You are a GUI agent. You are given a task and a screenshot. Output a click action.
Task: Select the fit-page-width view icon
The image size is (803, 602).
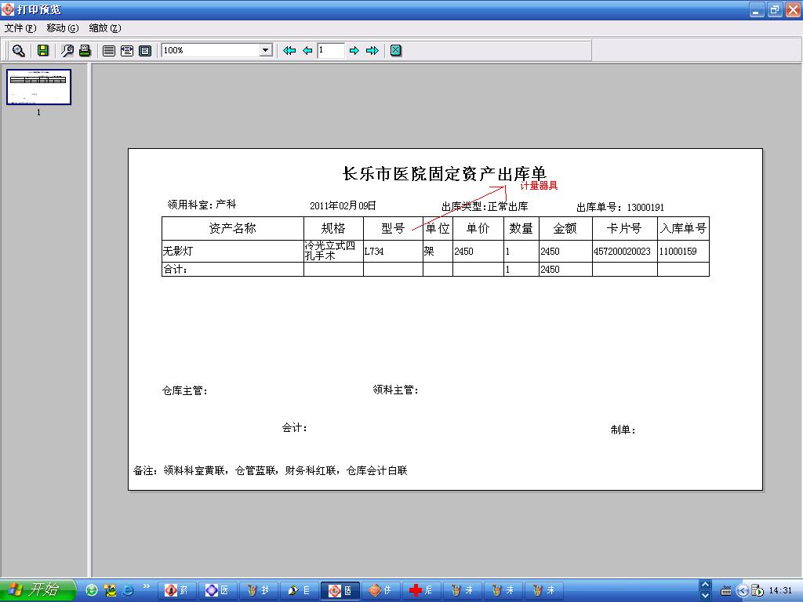127,50
